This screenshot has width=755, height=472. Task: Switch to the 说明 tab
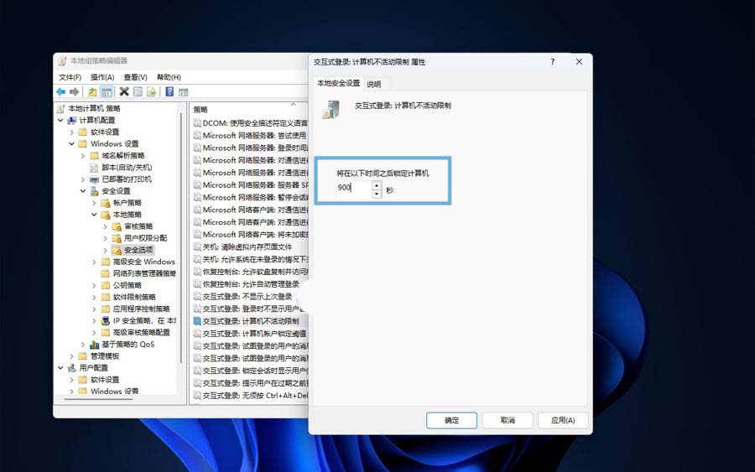[x=373, y=84]
